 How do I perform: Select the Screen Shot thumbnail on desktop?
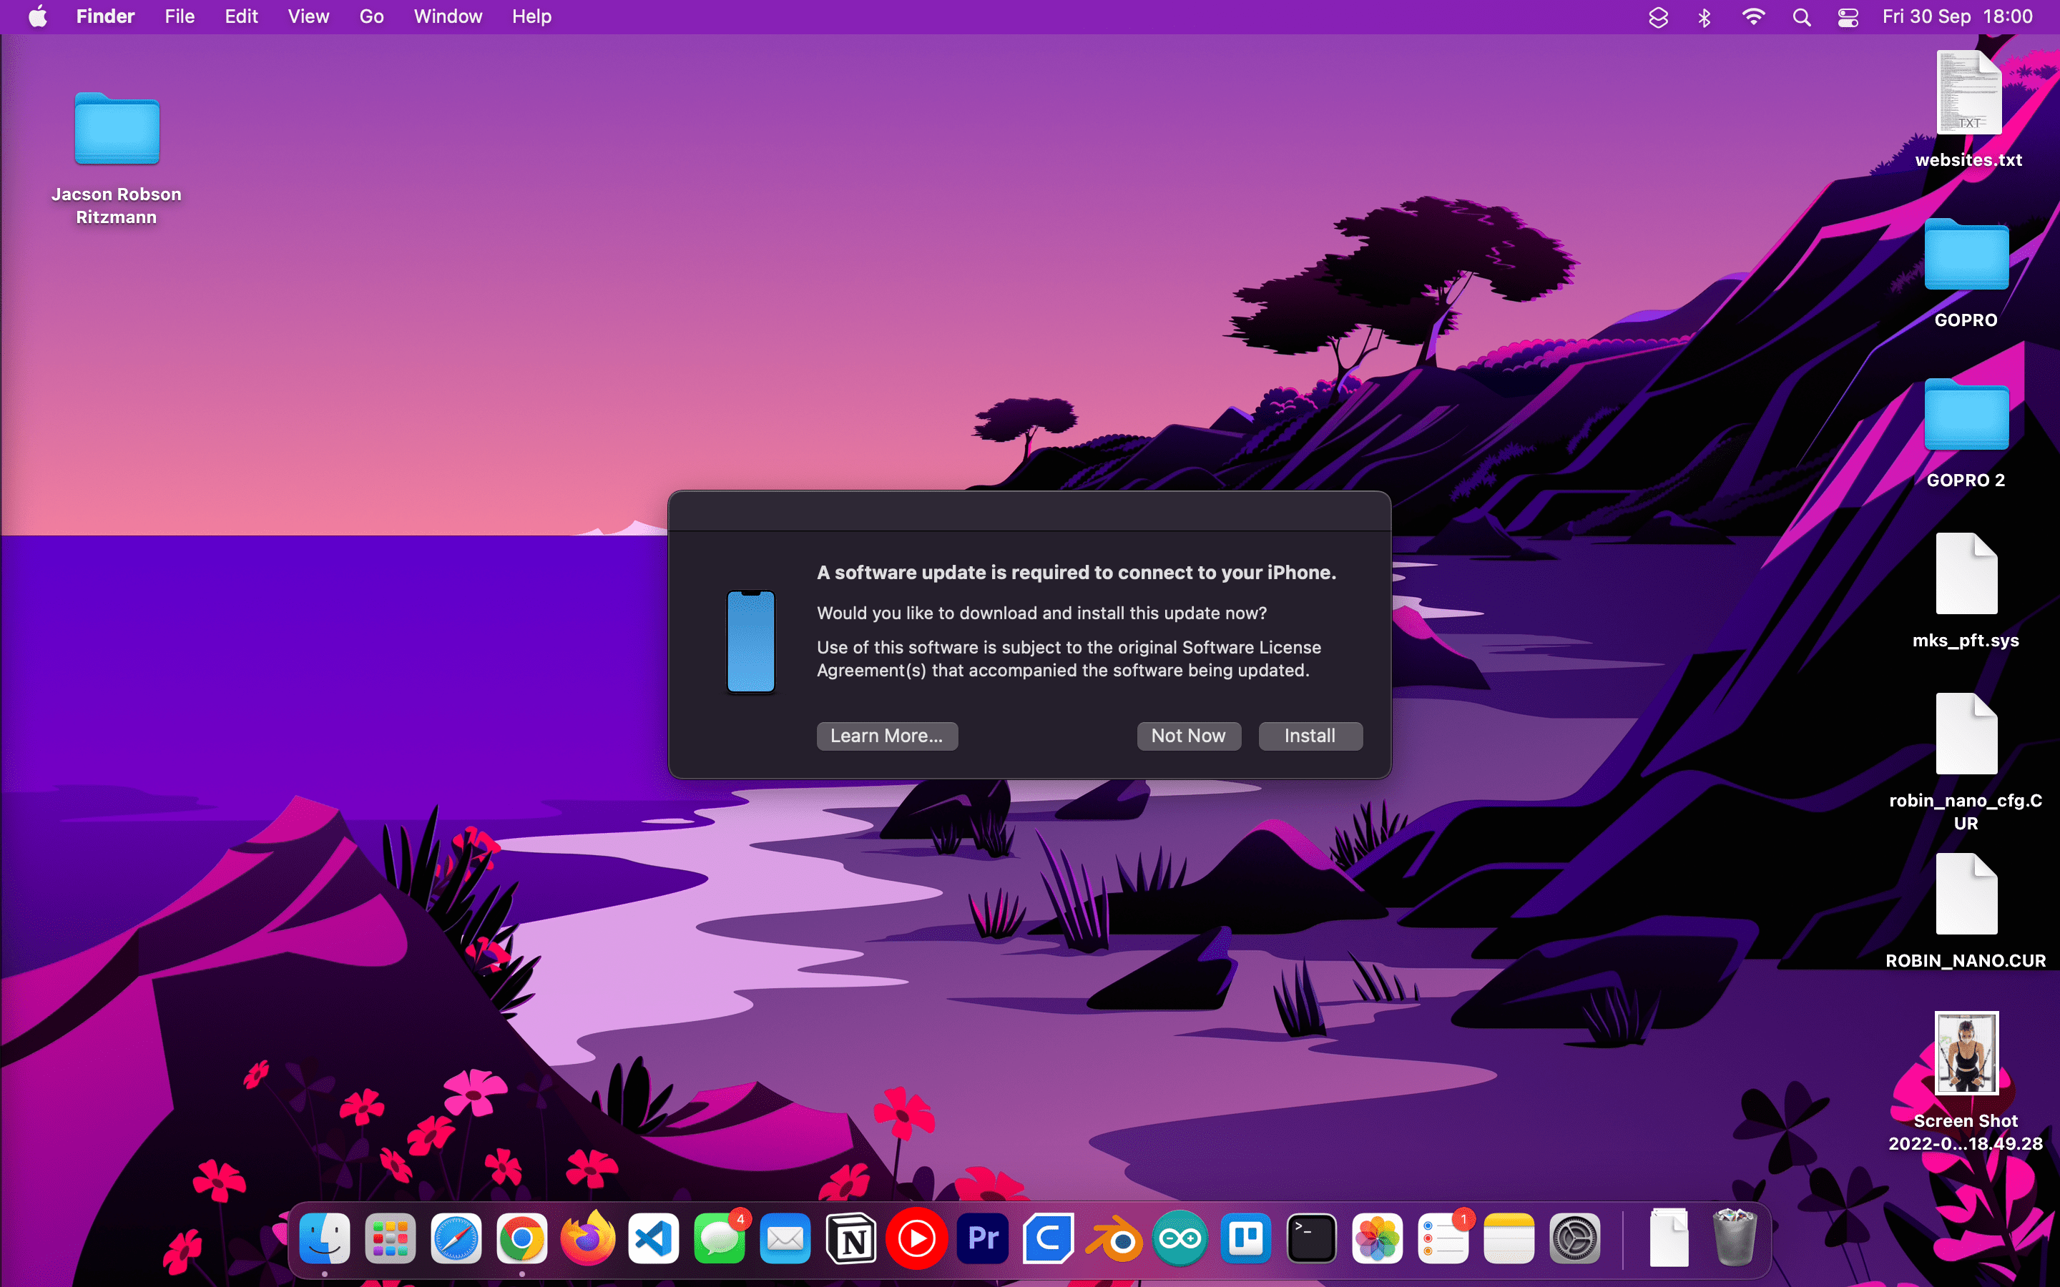click(1966, 1053)
